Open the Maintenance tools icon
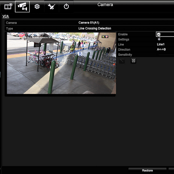 tap(52, 6)
